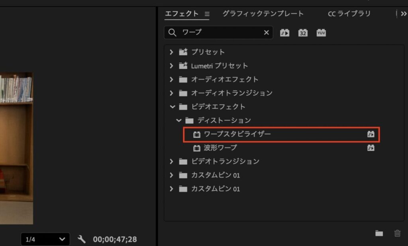The width and height of the screenshot is (408, 246).
Task: Collapse the ディストーション folder
Action: coord(178,120)
